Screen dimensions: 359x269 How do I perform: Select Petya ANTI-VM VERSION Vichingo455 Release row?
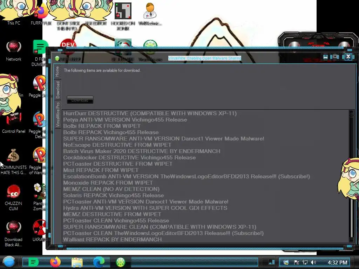(205, 120)
